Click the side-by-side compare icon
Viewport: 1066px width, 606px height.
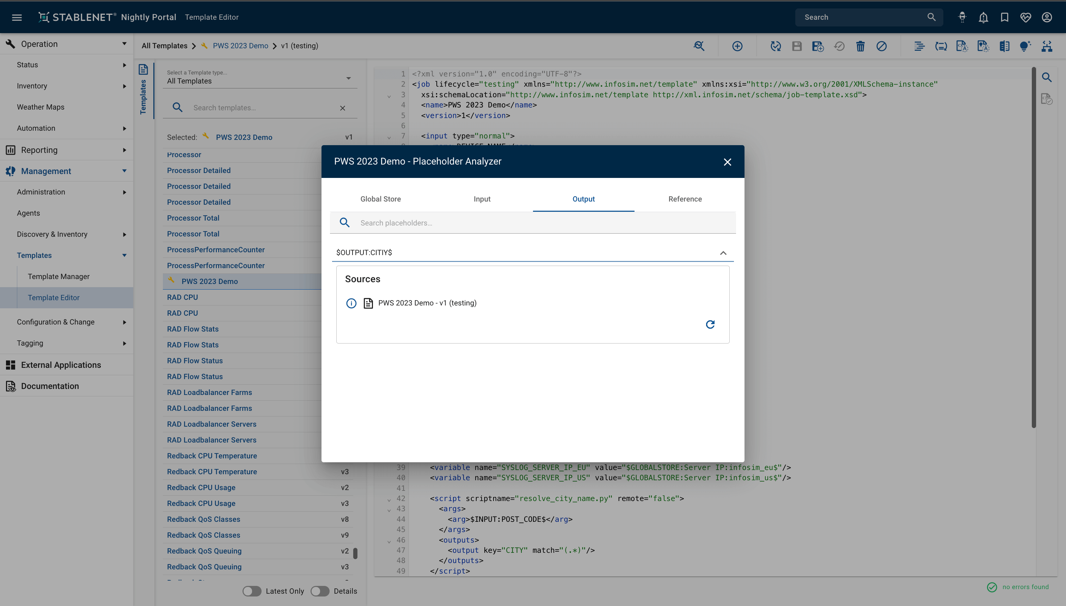[x=1004, y=46]
